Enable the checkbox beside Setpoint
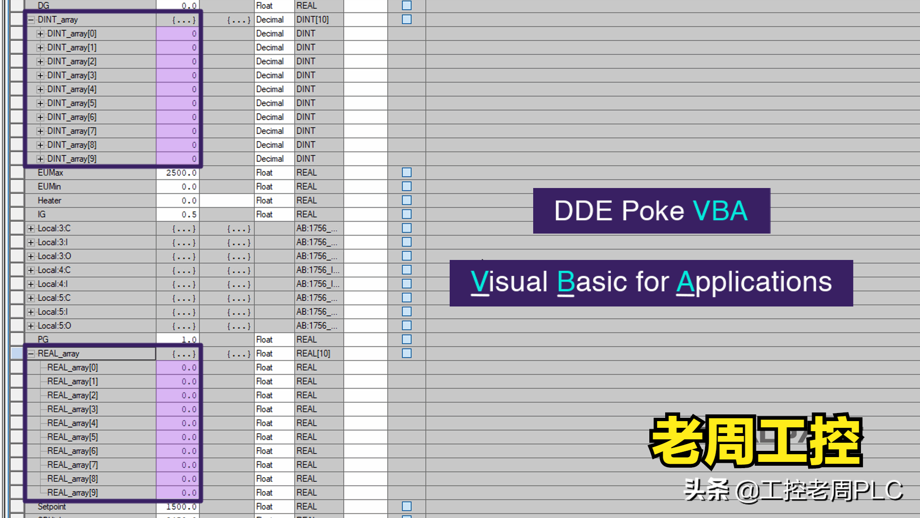This screenshot has width=920, height=518. pyautogui.click(x=406, y=506)
